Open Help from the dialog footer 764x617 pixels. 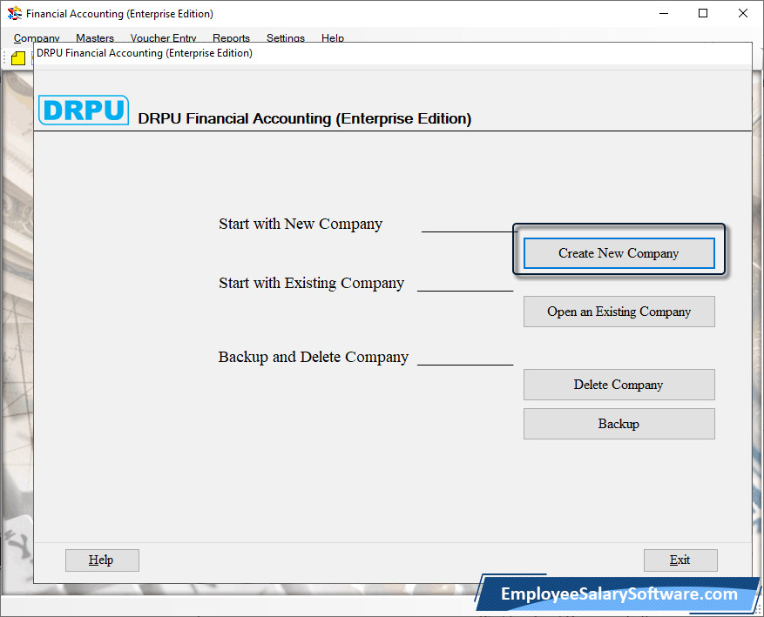[102, 560]
